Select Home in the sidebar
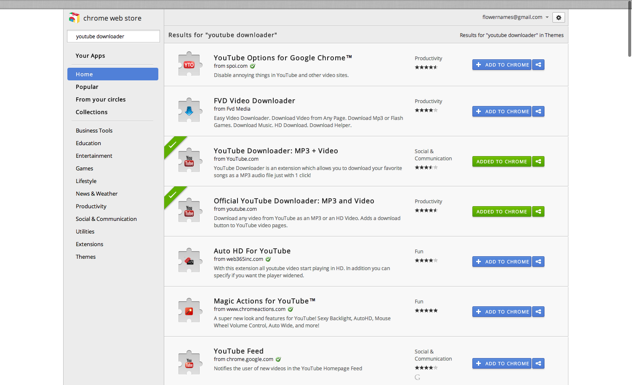This screenshot has height=385, width=632. click(113, 74)
